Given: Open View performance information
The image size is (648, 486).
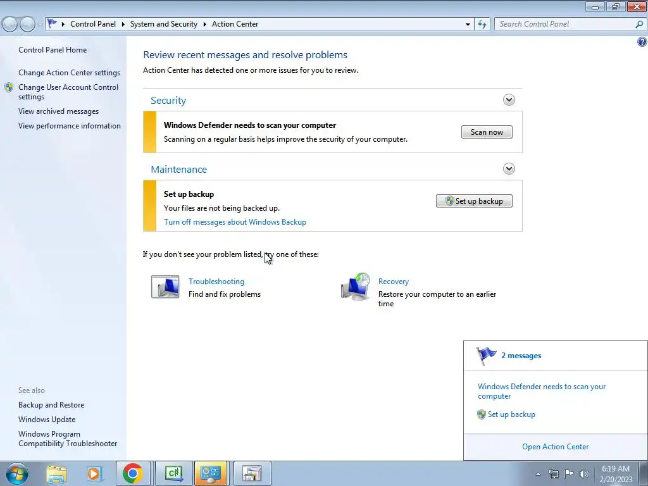Looking at the screenshot, I should tap(70, 126).
